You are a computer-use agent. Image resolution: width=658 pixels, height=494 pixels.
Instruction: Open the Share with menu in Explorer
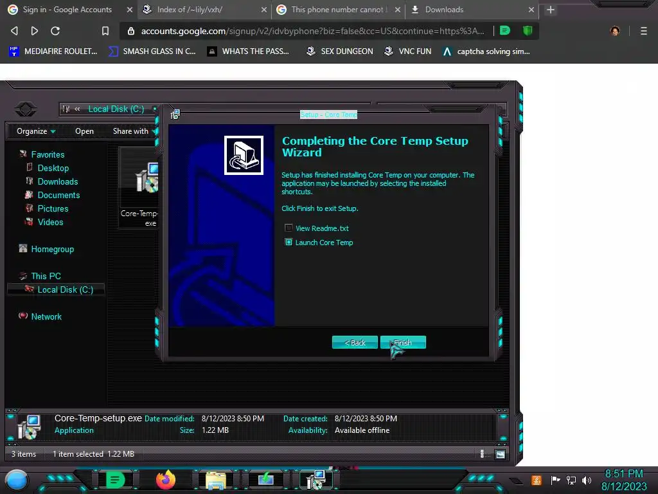133,131
